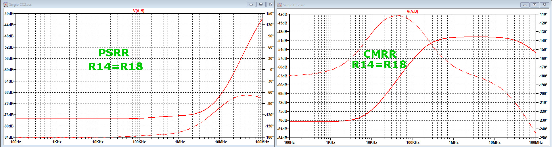Click the right window's title 'Sergio CC2.asc'

pos(294,5)
